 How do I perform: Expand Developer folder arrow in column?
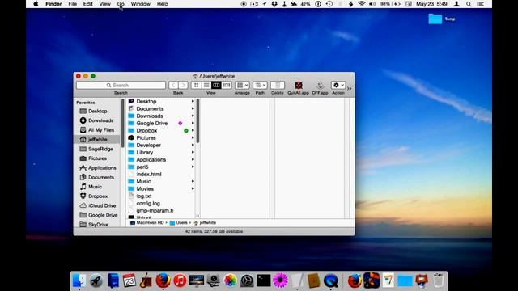[193, 145]
